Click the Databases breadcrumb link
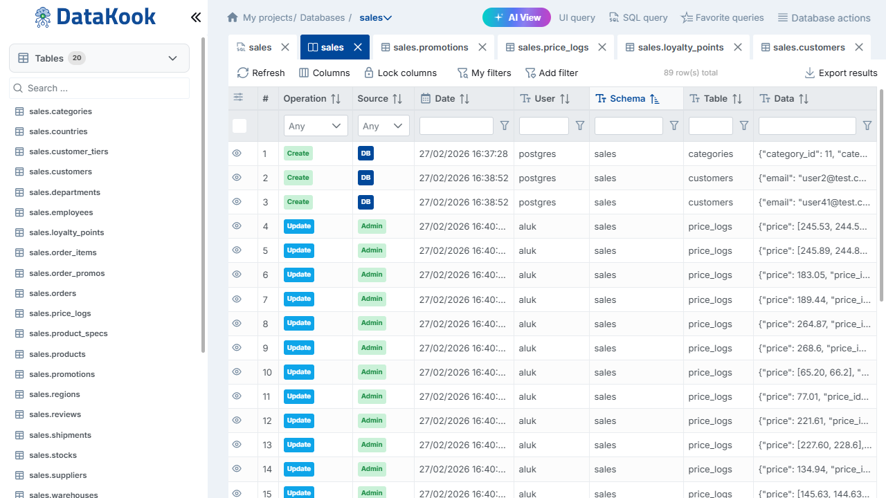 (323, 17)
